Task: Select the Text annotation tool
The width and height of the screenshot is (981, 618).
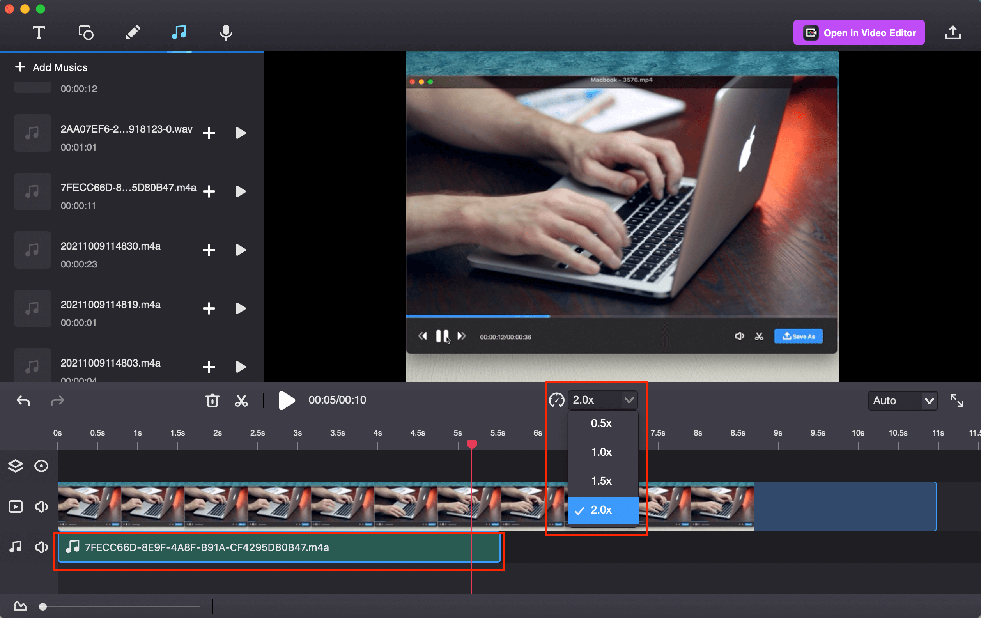Action: [39, 33]
